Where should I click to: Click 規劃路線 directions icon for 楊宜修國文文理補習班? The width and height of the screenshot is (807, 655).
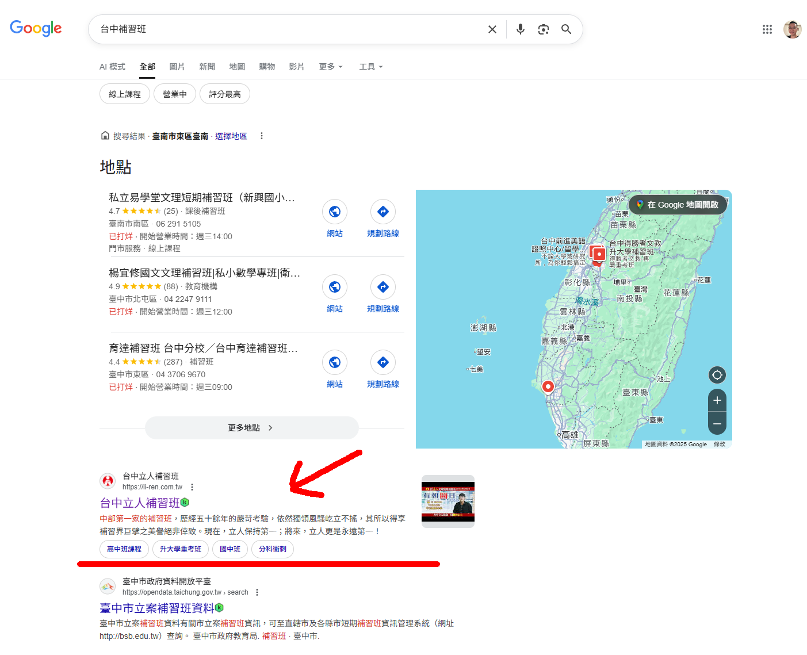[383, 287]
